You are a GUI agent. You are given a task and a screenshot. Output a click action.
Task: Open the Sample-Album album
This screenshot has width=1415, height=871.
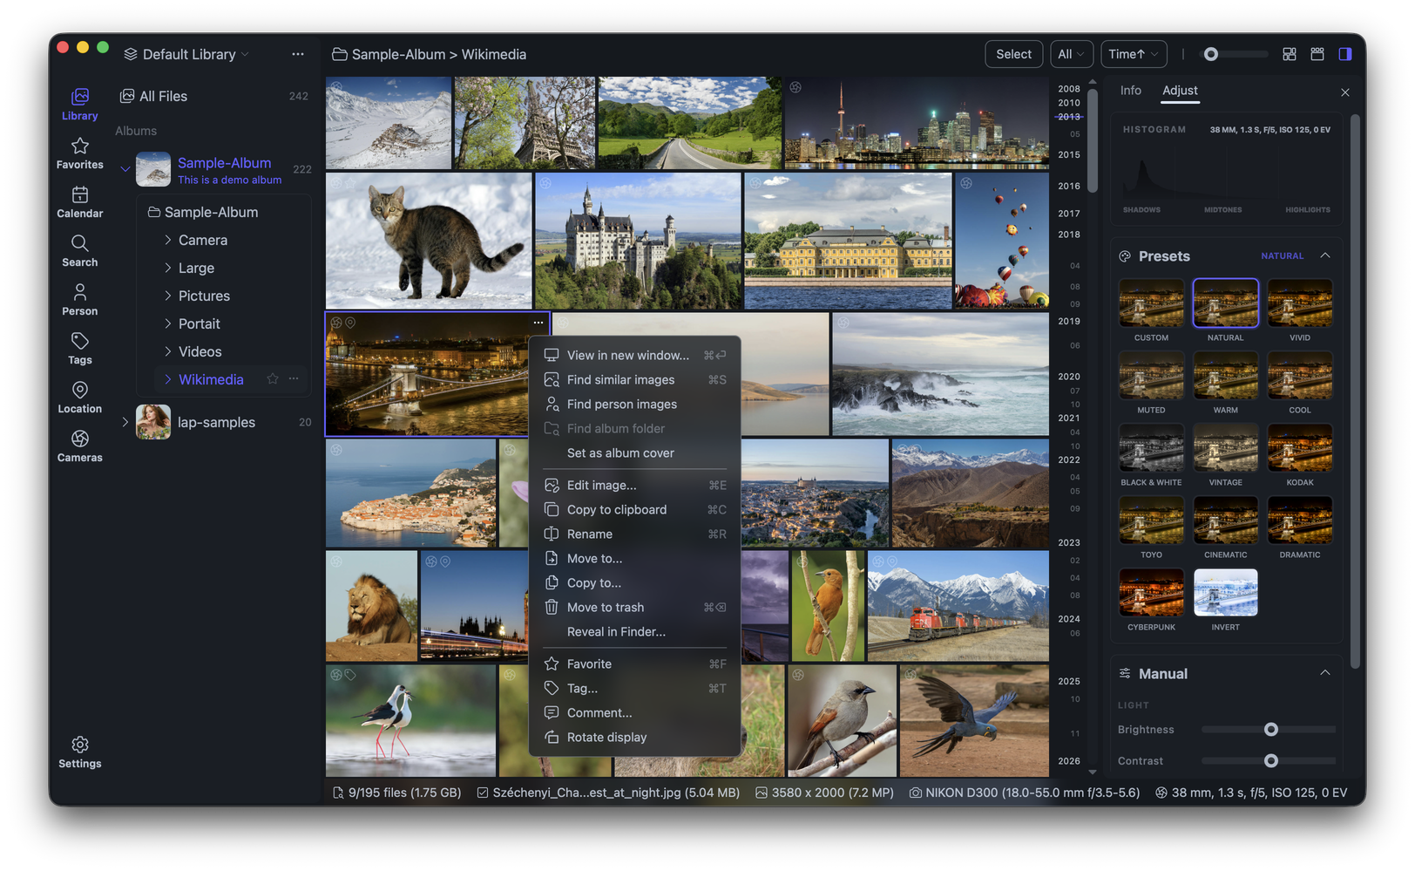click(224, 162)
